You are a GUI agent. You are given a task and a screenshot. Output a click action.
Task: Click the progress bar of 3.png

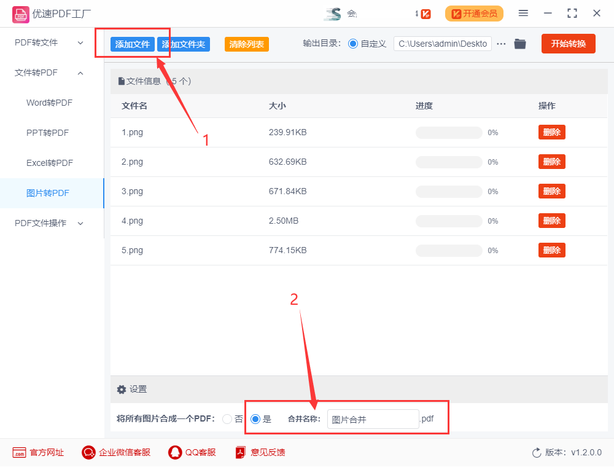pyautogui.click(x=449, y=192)
